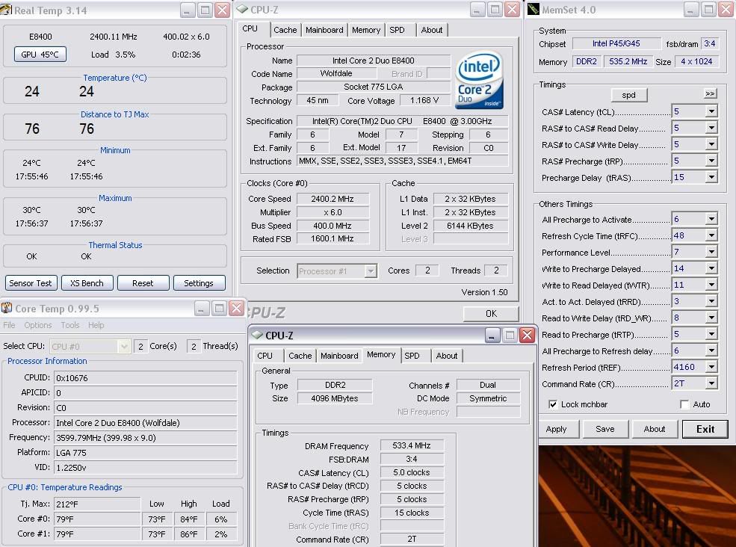Switch to Mainboard tab in CPU-Z Processor-details window
This screenshot has width=736, height=547.
[x=324, y=30]
